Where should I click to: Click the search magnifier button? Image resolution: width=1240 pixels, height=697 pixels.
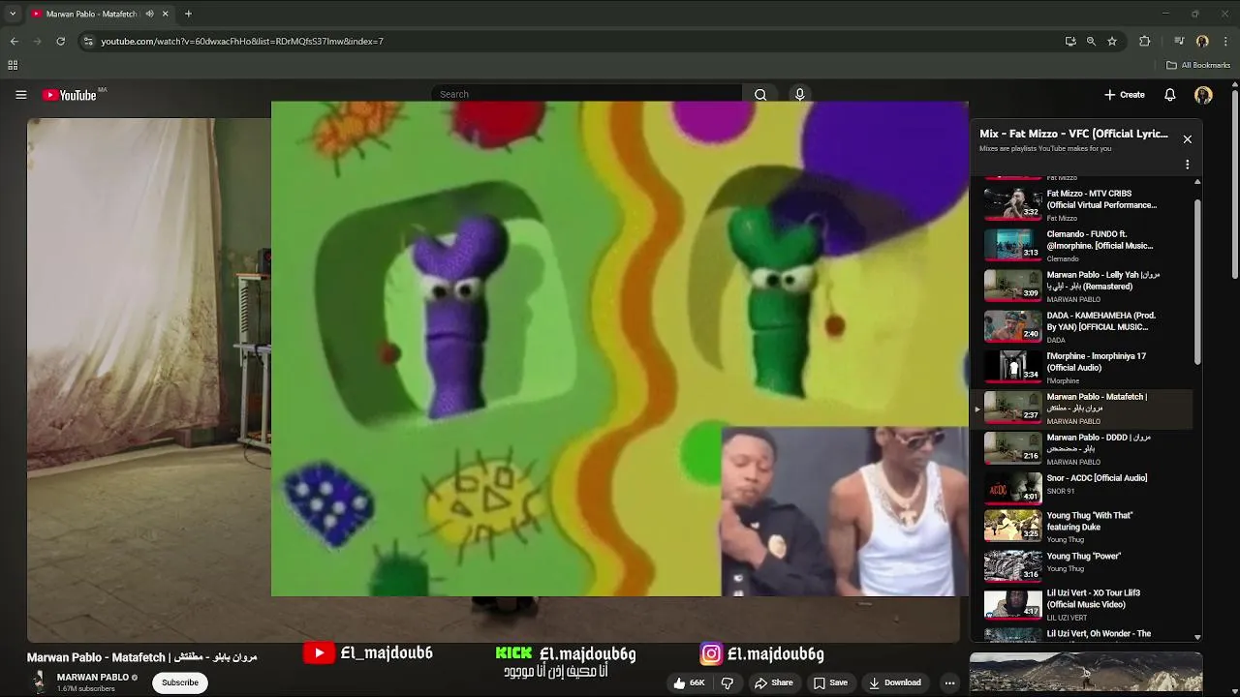point(760,95)
